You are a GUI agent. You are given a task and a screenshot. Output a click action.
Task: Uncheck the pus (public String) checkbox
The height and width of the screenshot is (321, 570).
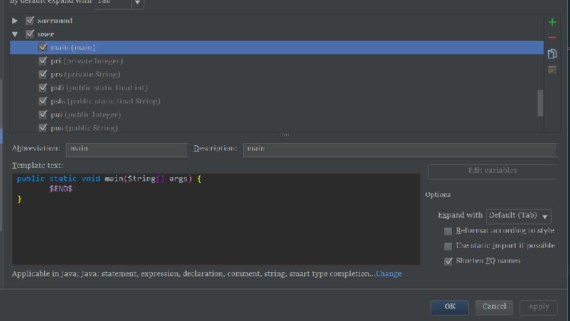[x=43, y=128]
